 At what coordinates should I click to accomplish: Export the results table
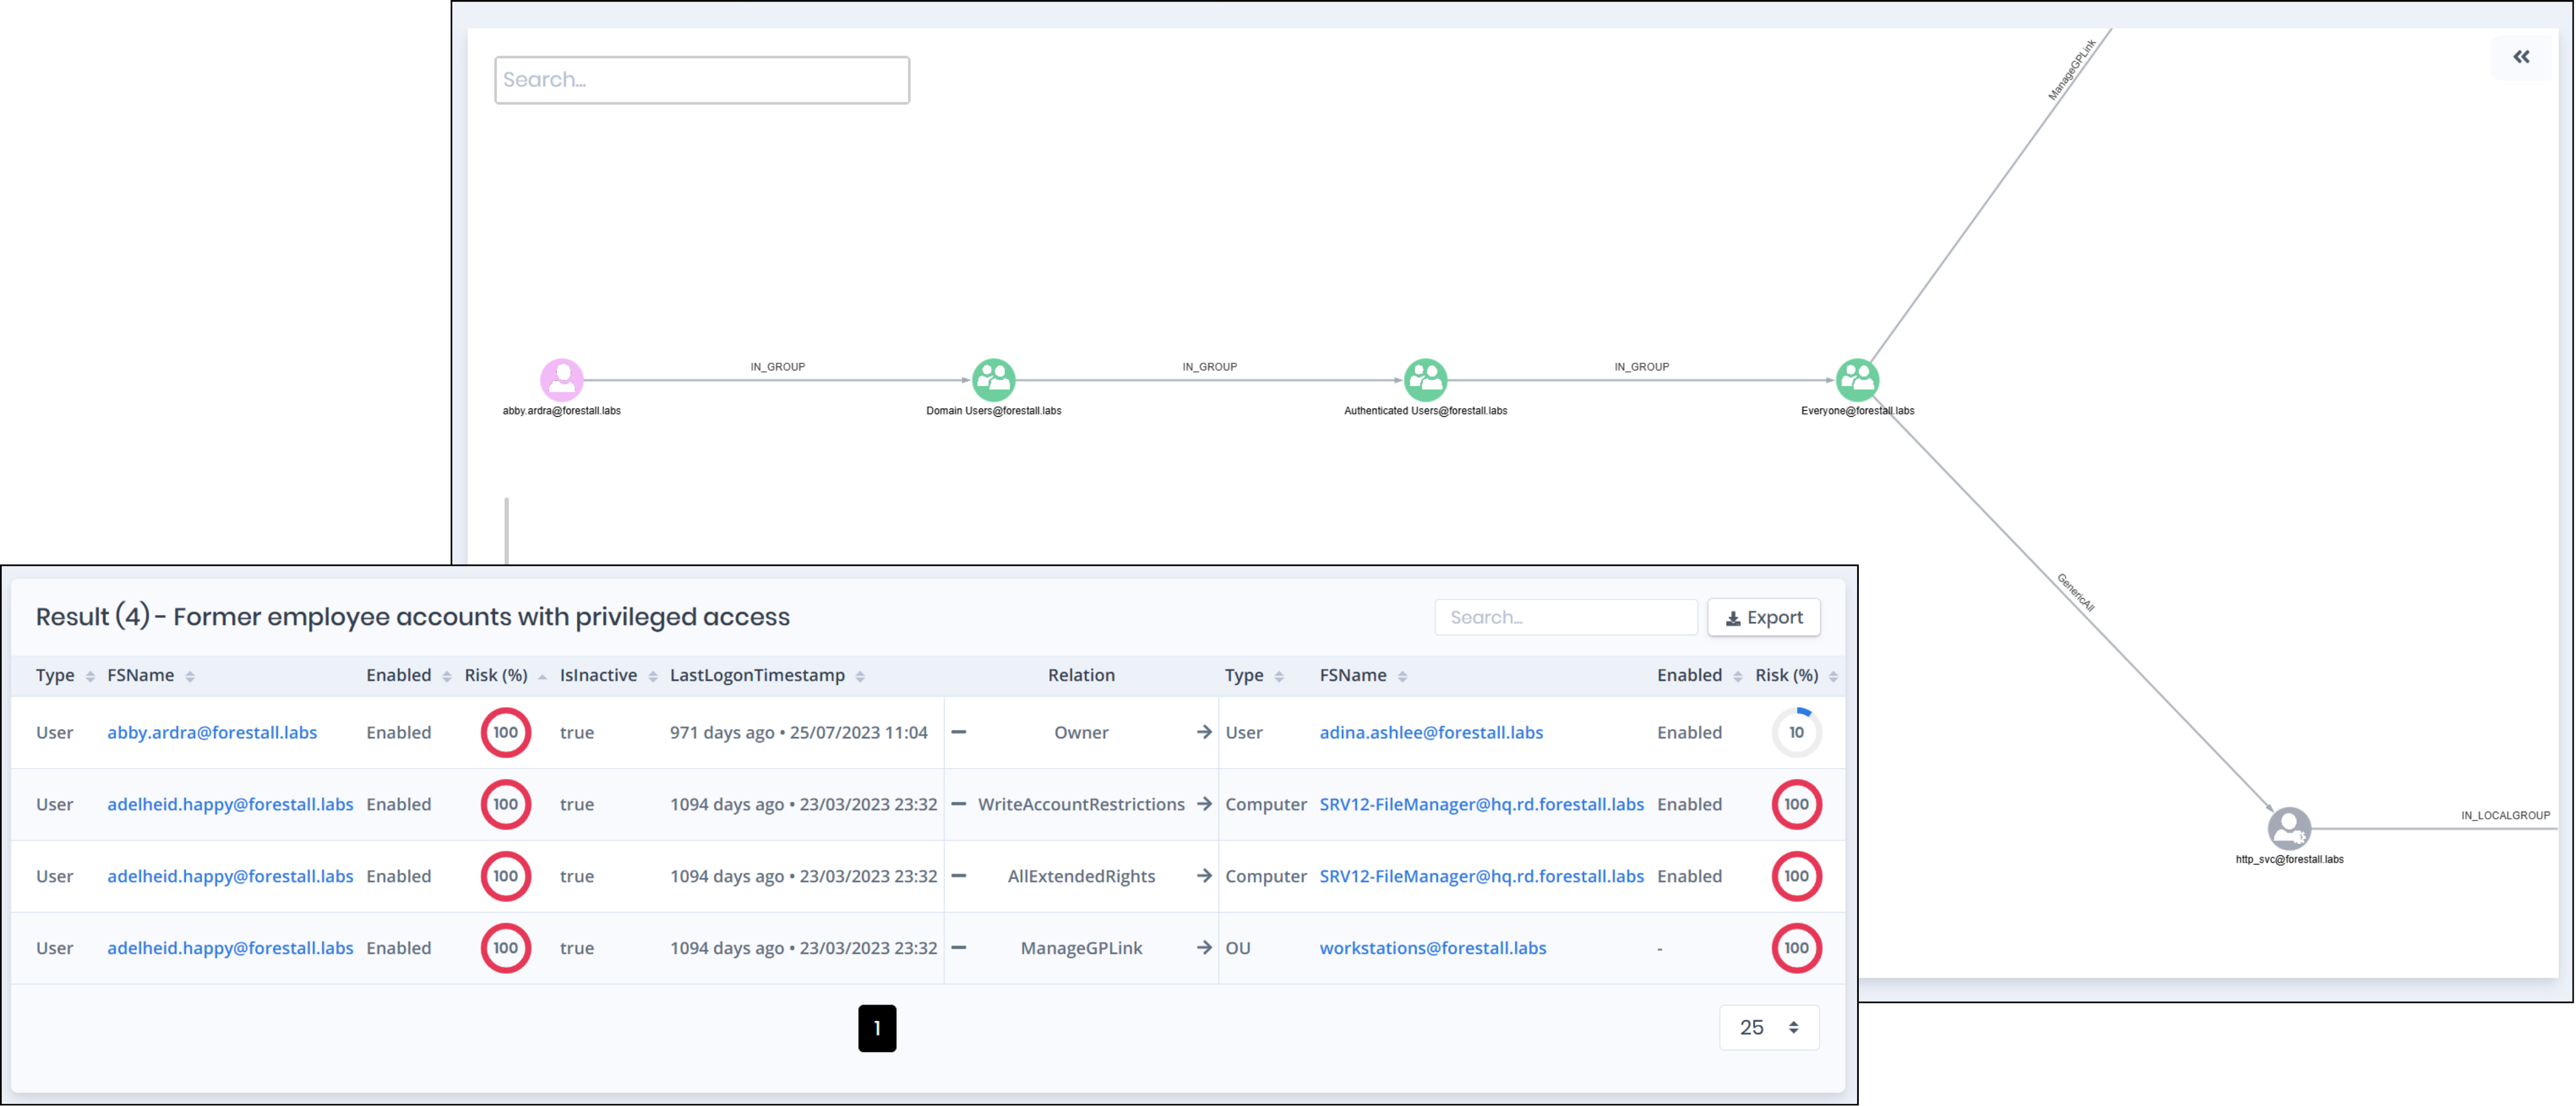pyautogui.click(x=1763, y=618)
